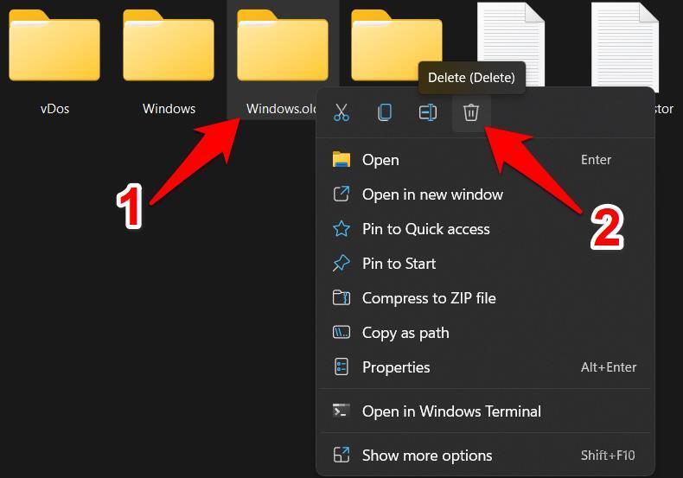Click the Windows folder name label

click(169, 109)
